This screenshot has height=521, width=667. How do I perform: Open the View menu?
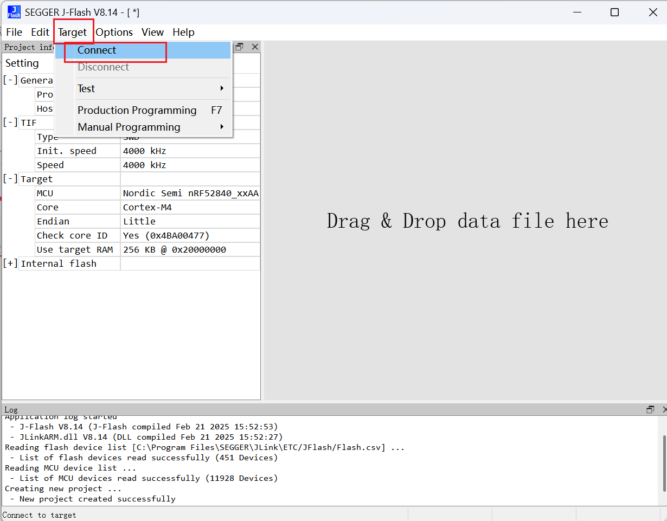coord(153,33)
